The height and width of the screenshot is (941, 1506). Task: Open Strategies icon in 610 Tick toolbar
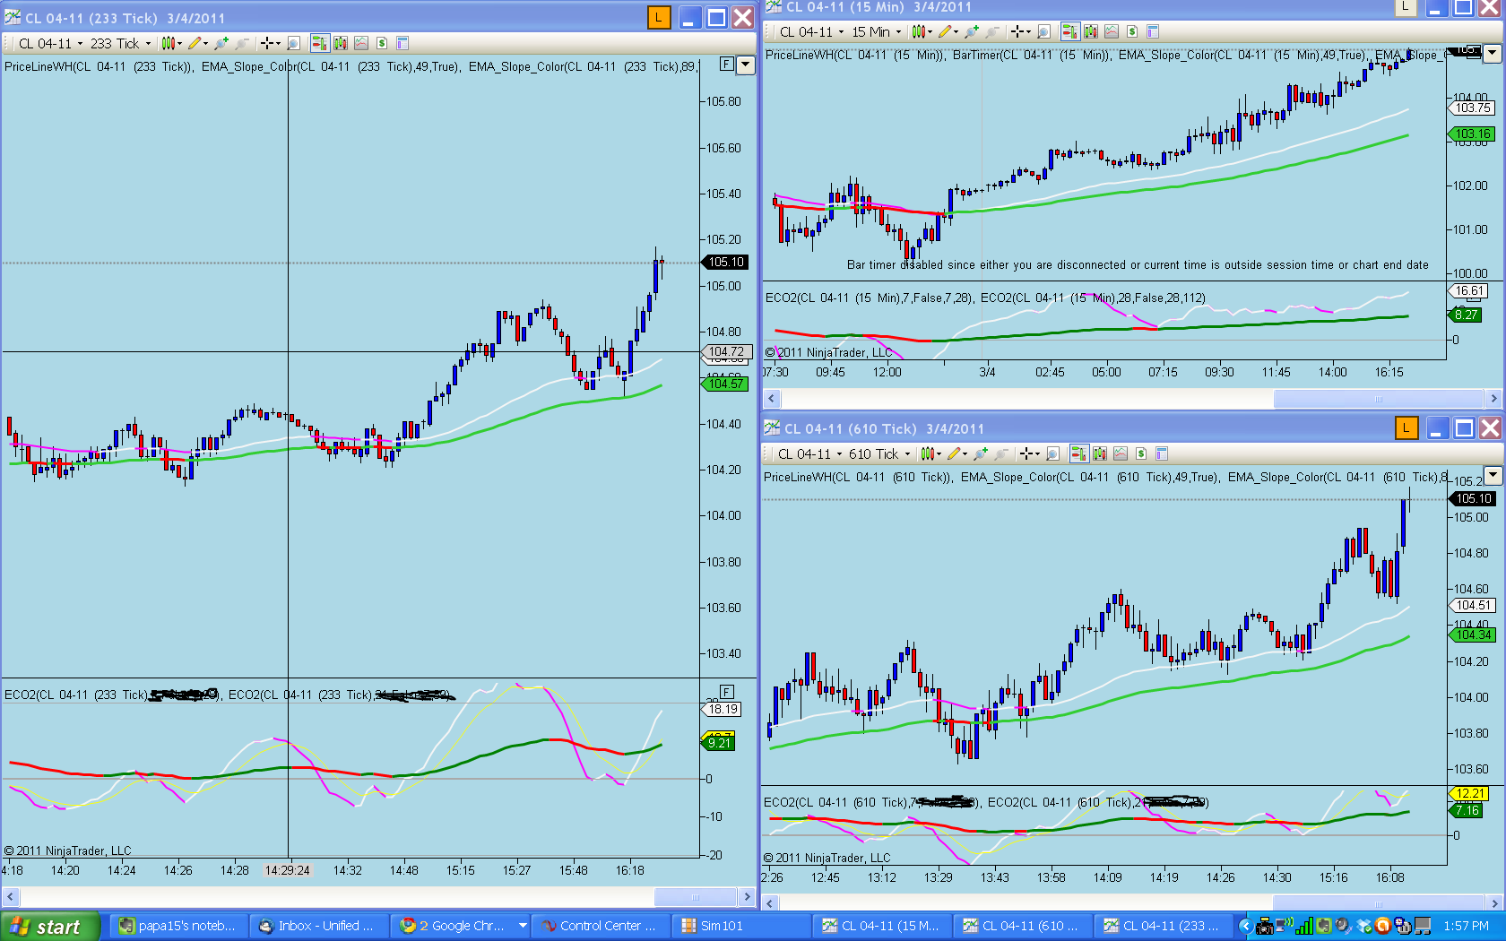pos(1141,453)
